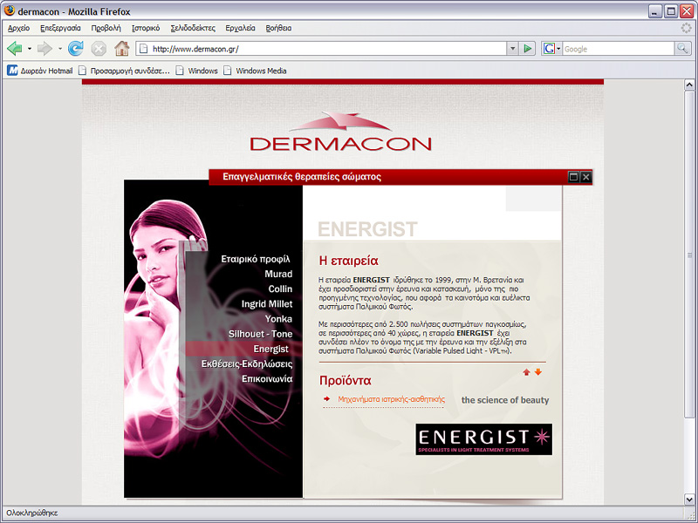Image resolution: width=698 pixels, height=523 pixels.
Task: Click the vertical scrollbar down arrow
Action: [x=689, y=499]
